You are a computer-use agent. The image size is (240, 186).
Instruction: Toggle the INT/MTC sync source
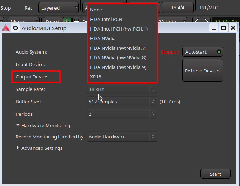[209, 8]
